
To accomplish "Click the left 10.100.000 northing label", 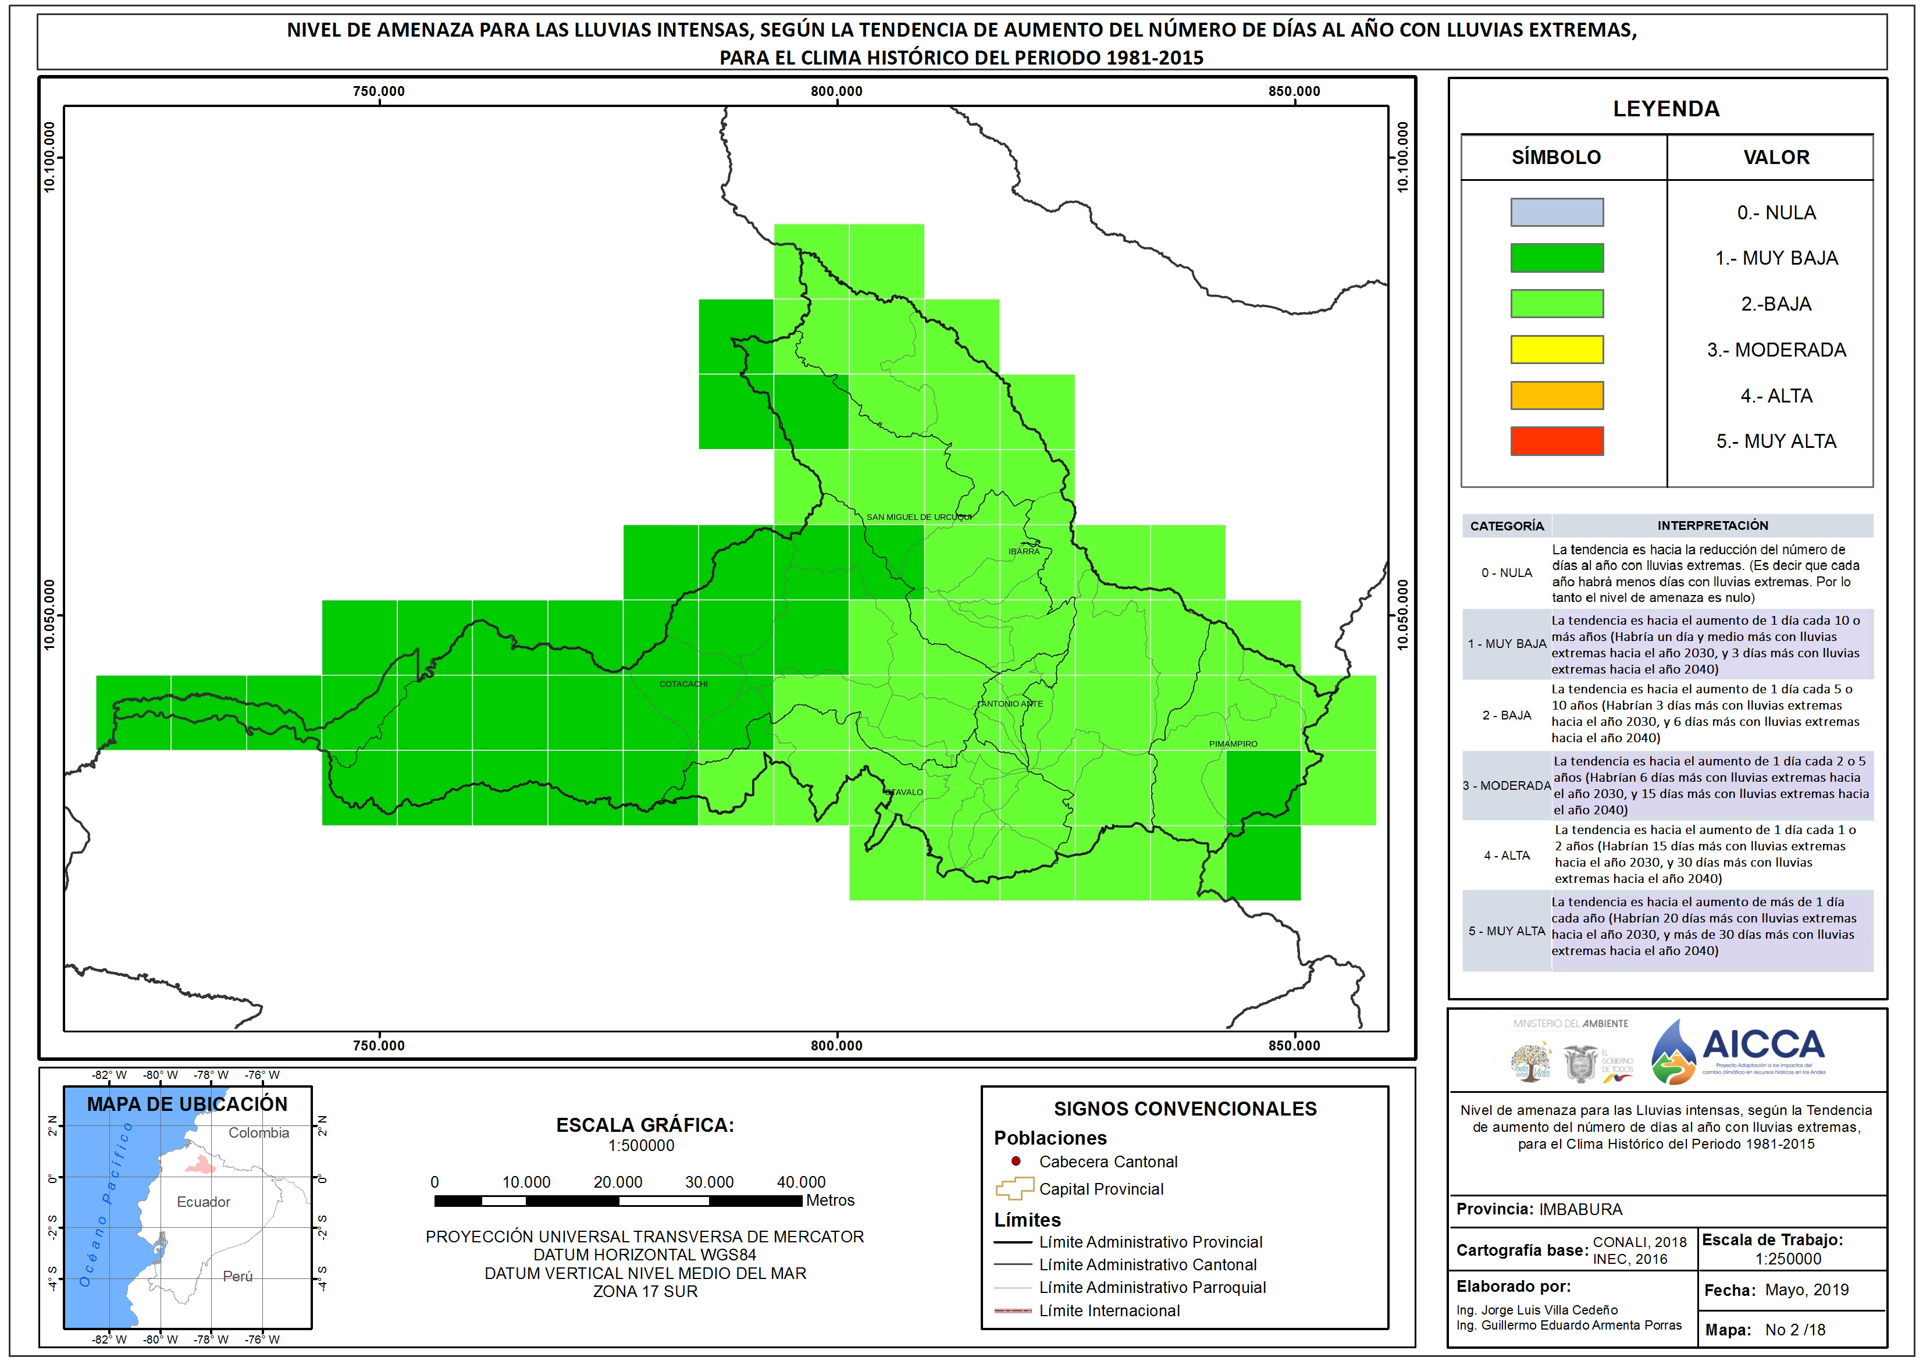I will 49,156.
